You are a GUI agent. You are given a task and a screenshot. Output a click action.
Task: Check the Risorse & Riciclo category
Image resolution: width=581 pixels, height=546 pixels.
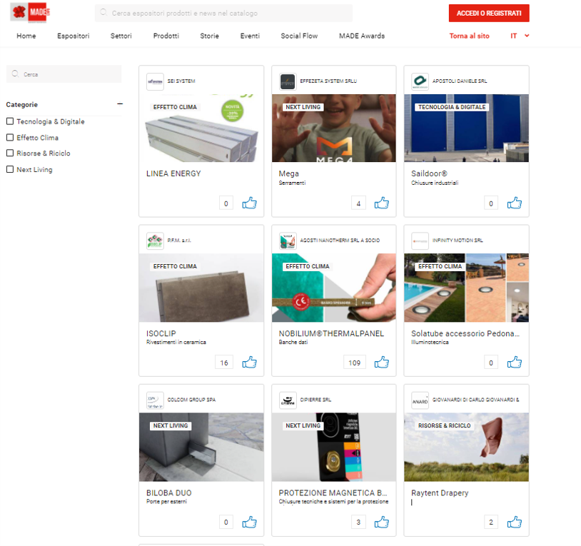pos(10,153)
